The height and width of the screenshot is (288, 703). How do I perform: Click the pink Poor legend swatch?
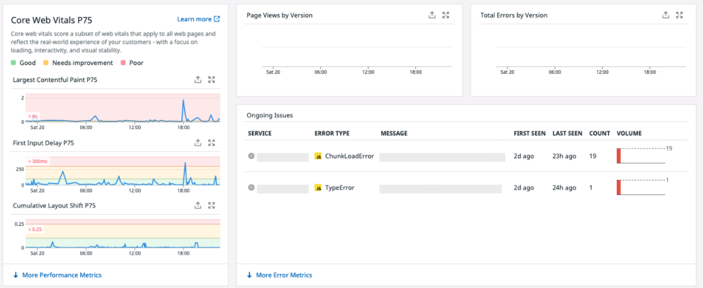[x=124, y=63]
